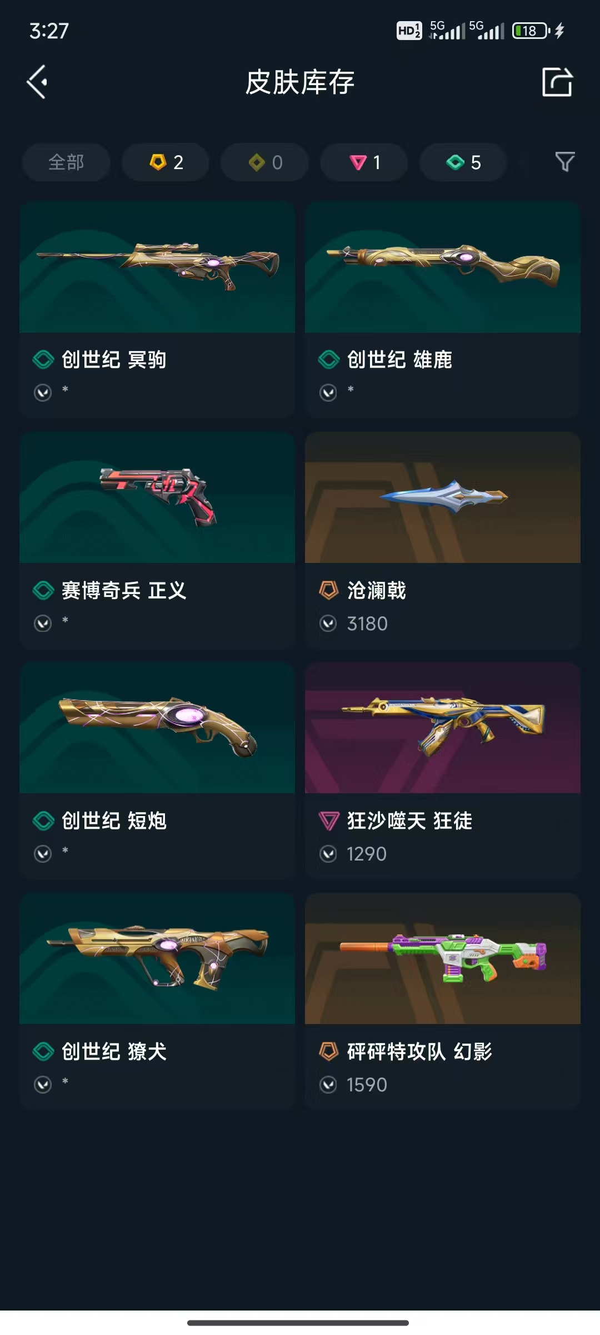This screenshot has height=1335, width=600.
Task: Open the 赛博奇兵 正义 revolver image
Action: [157, 497]
